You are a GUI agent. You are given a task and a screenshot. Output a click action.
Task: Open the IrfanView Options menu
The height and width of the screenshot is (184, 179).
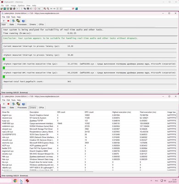coord(21,6)
